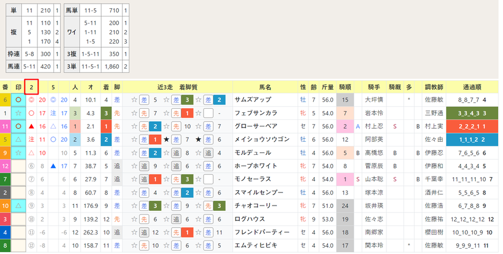Click the blue passing order cell 1_1_1_2 2
The image size is (503, 254).
click(472, 139)
